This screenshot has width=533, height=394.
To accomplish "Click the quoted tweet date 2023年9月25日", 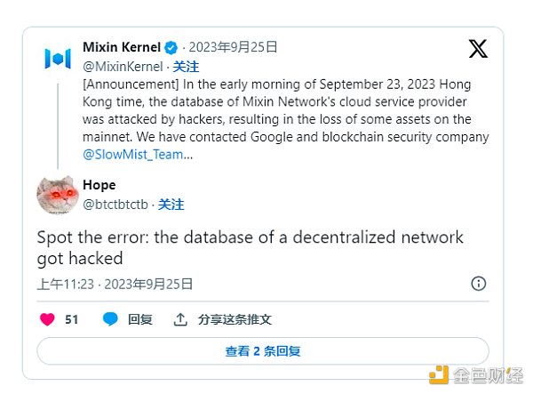I will 233,47.
